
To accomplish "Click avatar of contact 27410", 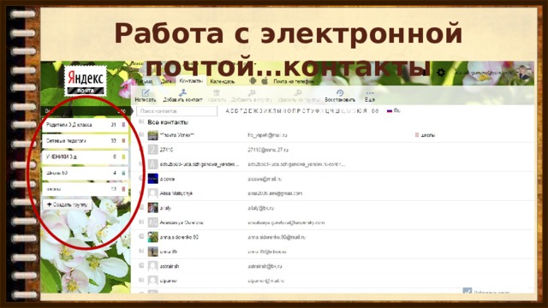I will tap(152, 150).
